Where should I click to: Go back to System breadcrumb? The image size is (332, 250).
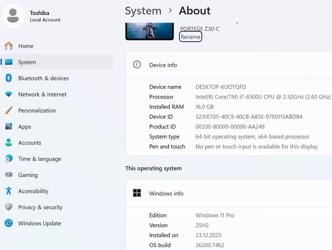click(143, 11)
